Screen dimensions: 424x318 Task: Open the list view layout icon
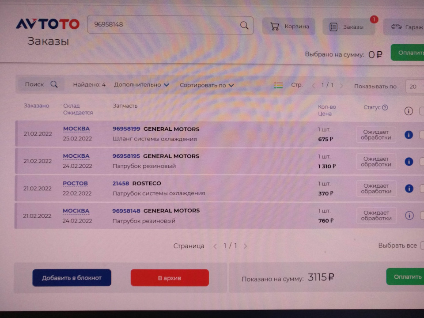(x=278, y=85)
